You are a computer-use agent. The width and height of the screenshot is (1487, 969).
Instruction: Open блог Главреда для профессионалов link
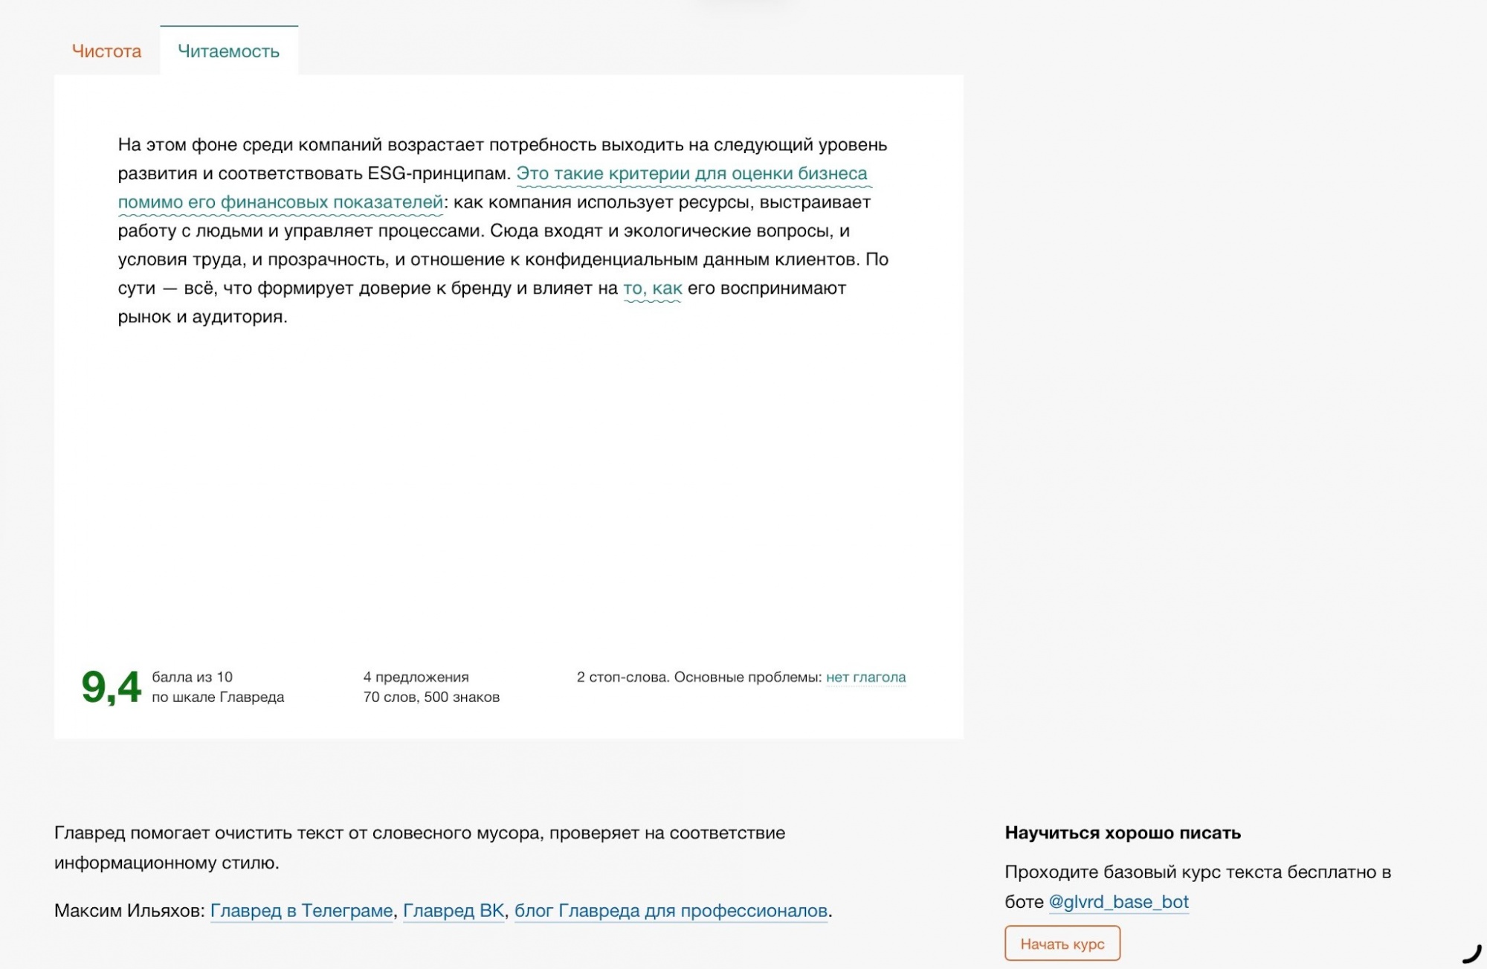[671, 911]
